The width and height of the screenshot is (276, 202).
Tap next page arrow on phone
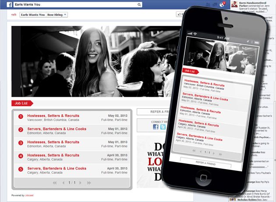pos(214,153)
